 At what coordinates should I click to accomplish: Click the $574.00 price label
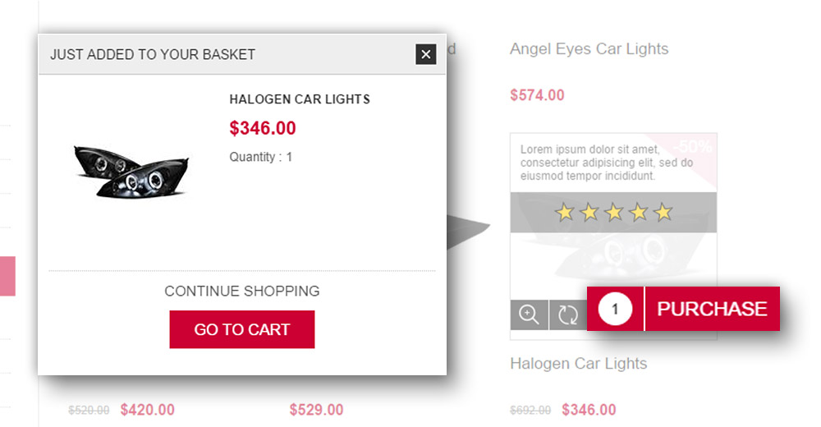537,95
